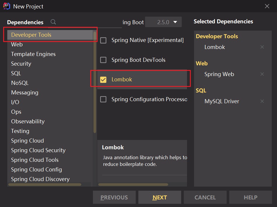Check the Spring Boot DevTools checkbox
277x207 pixels.
click(103, 60)
